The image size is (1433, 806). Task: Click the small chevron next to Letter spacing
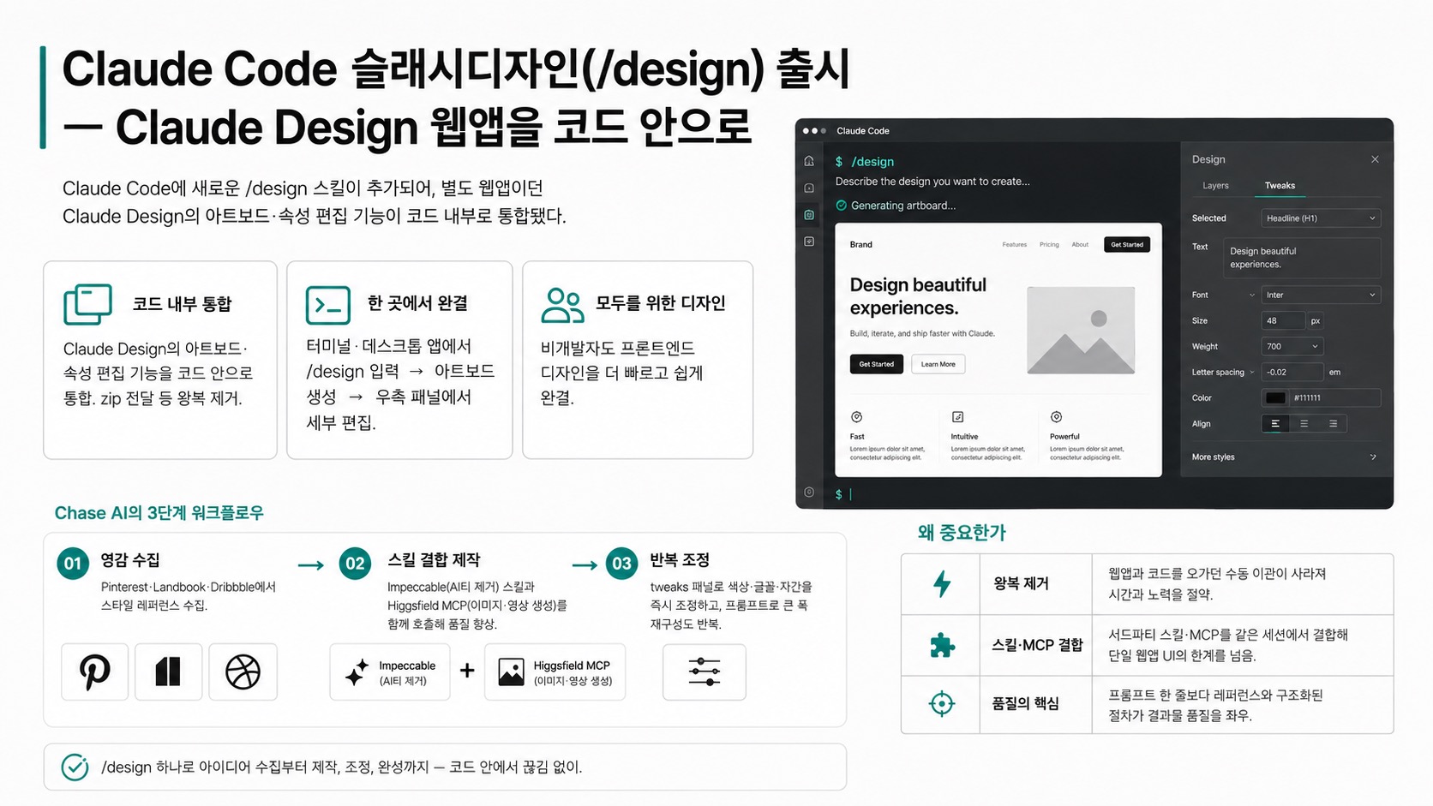click(1252, 373)
